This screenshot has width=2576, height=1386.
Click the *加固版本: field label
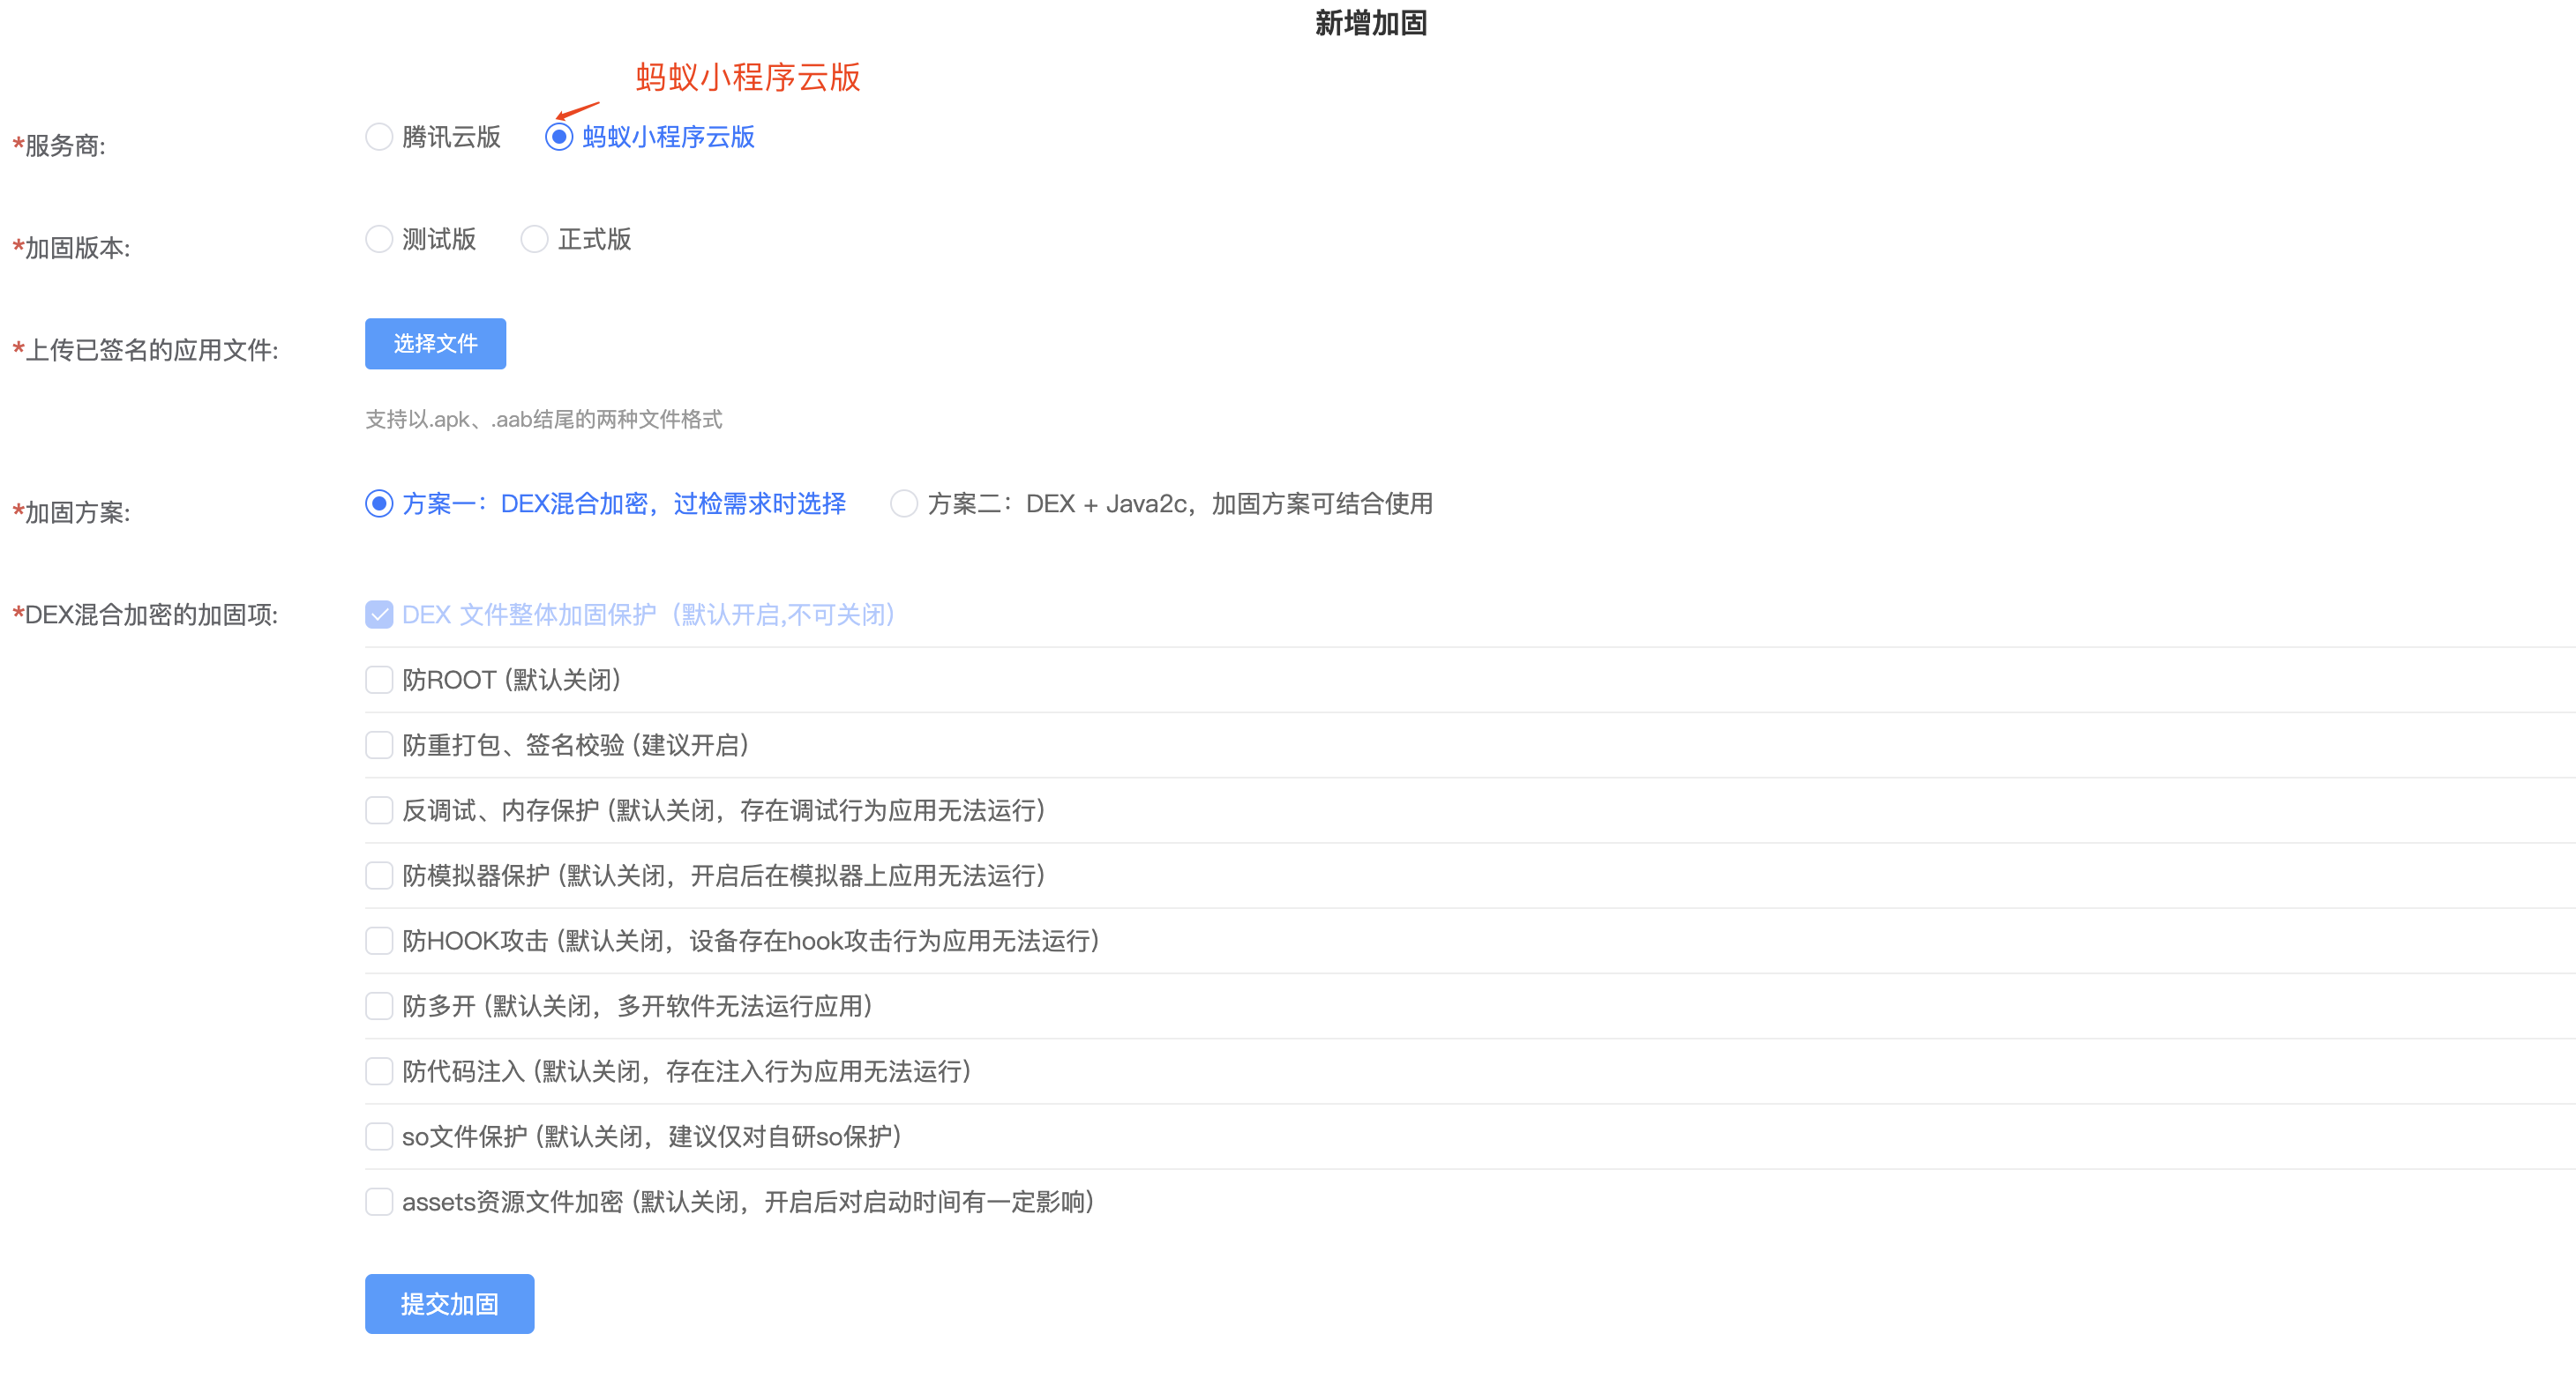(71, 248)
